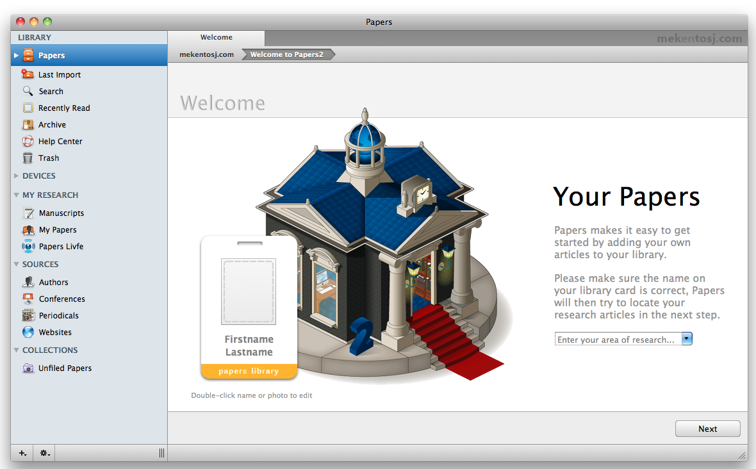The height and width of the screenshot is (469, 756).
Task: Click the add (+) button in sidebar footer
Action: click(22, 453)
